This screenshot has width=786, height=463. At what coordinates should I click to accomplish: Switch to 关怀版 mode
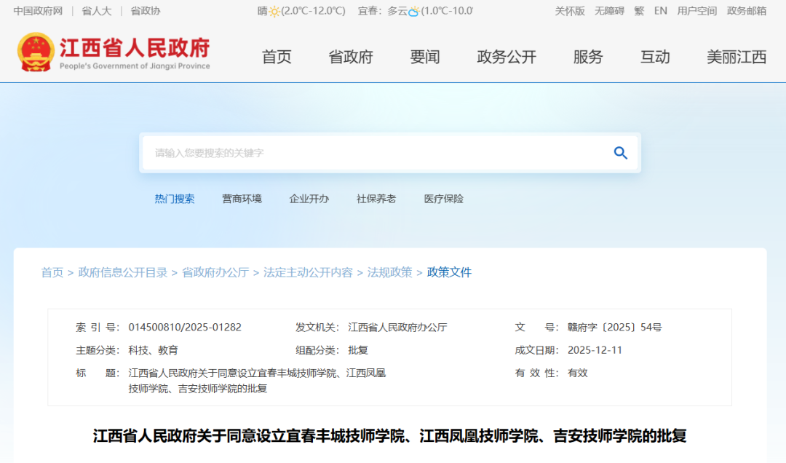[570, 11]
